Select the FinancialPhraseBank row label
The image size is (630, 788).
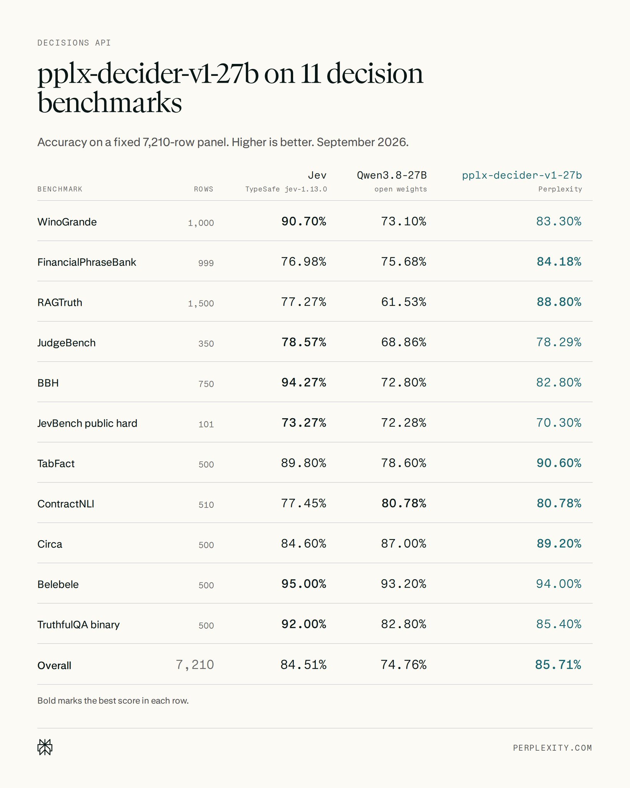click(x=87, y=262)
